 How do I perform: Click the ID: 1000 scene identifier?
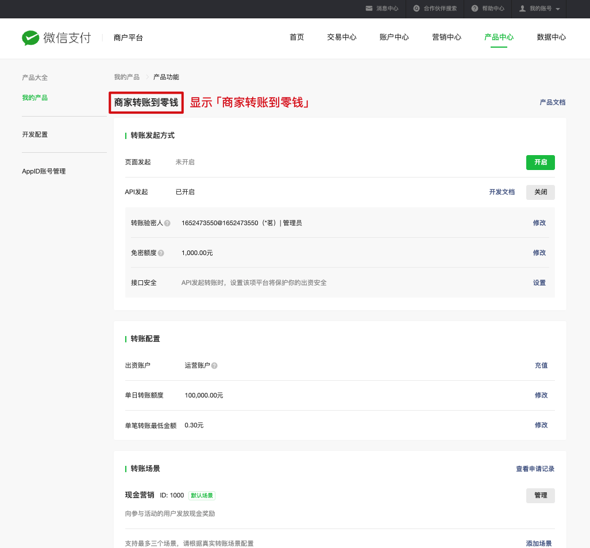click(x=172, y=495)
